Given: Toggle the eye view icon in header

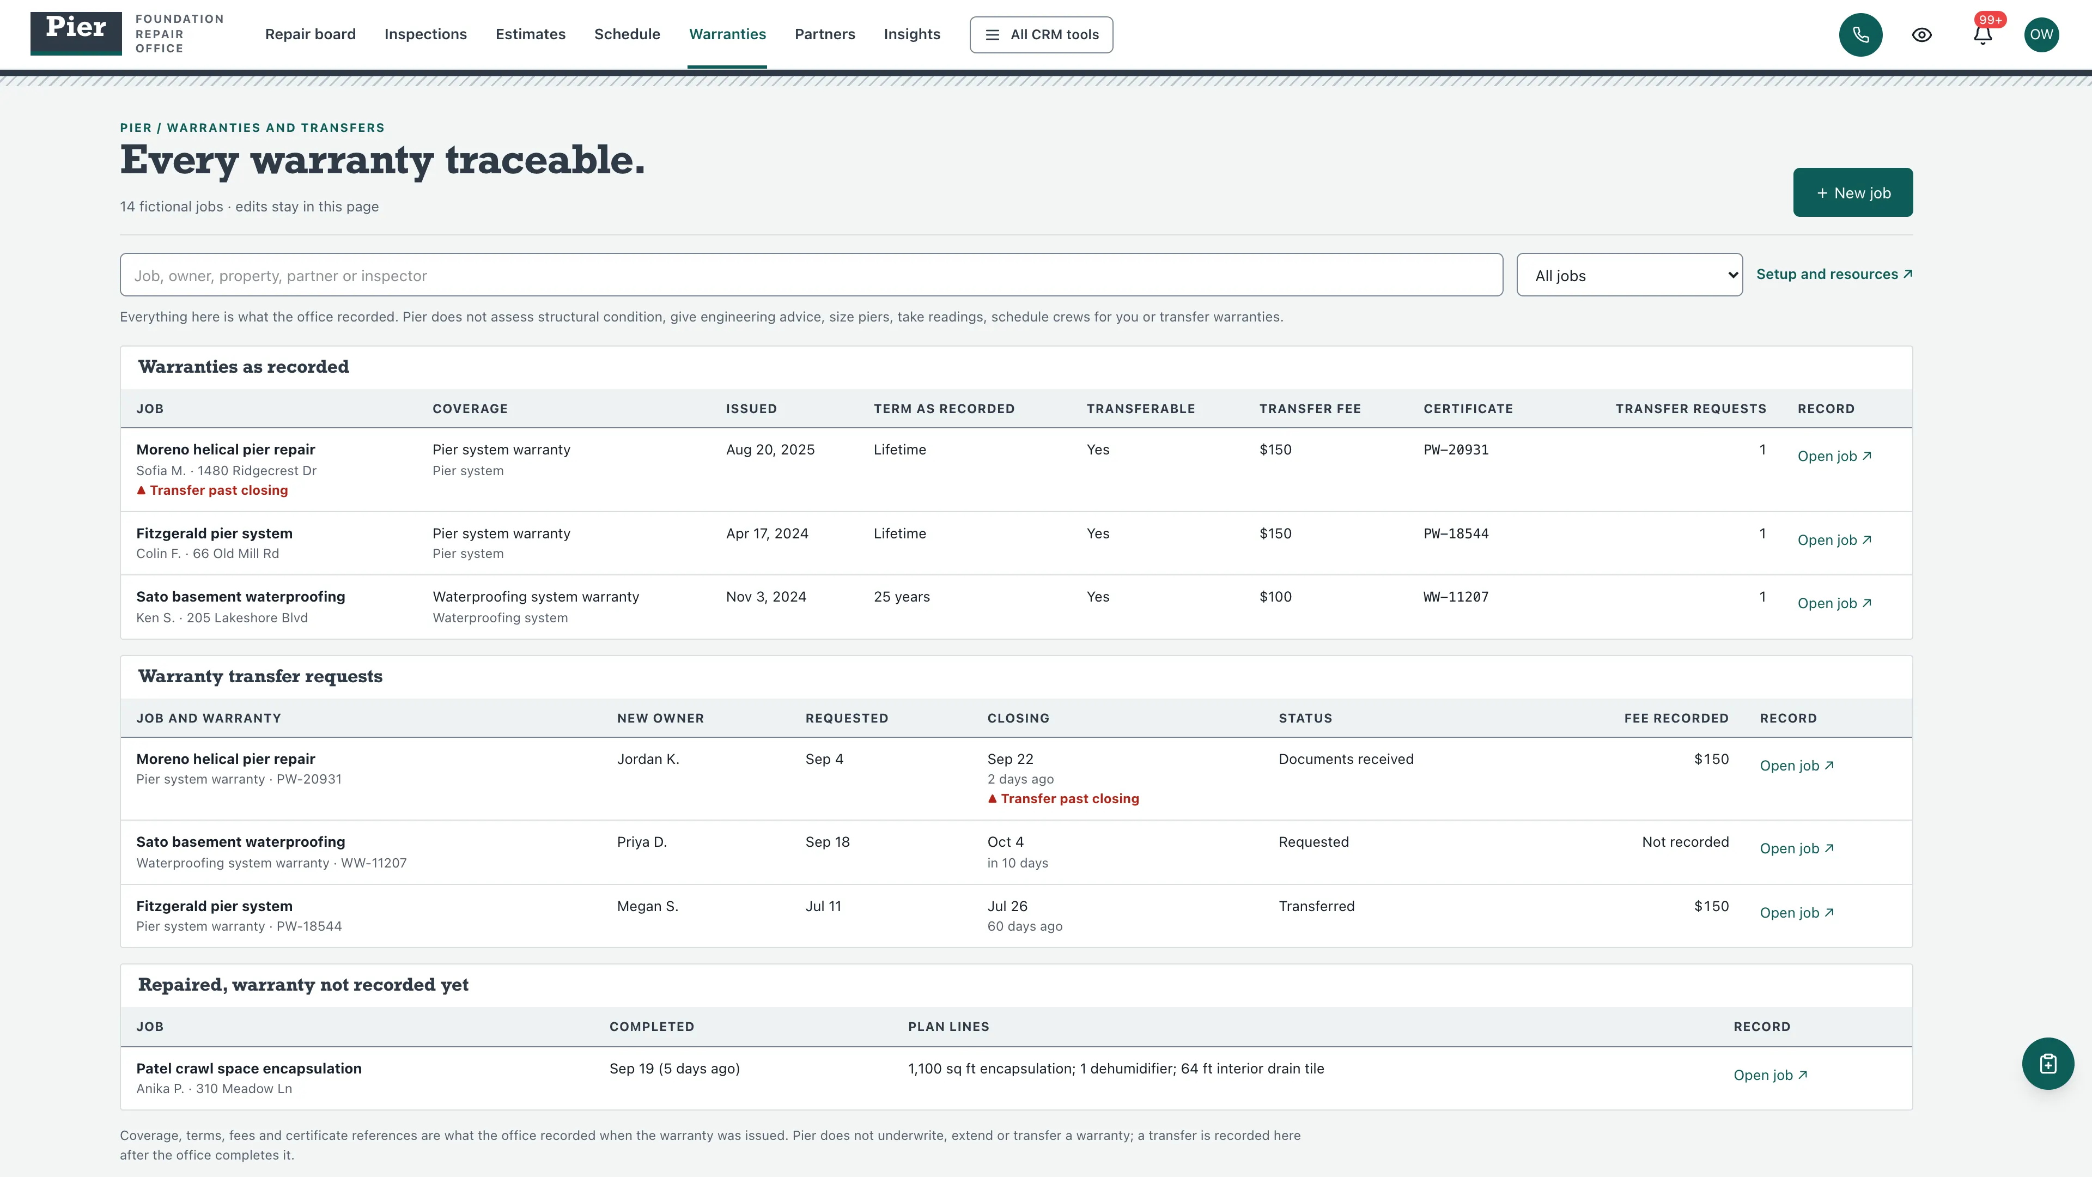Looking at the screenshot, I should click(1921, 35).
